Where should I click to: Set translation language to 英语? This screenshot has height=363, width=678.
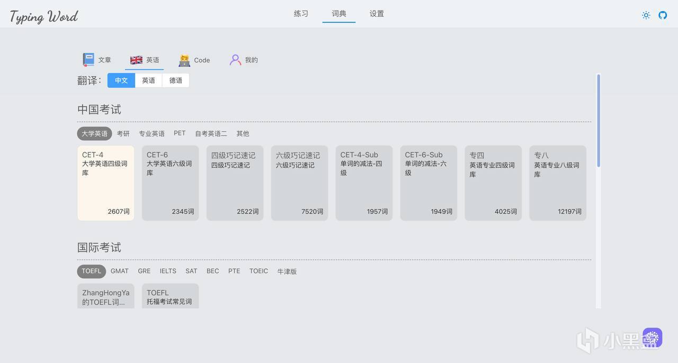coord(148,80)
